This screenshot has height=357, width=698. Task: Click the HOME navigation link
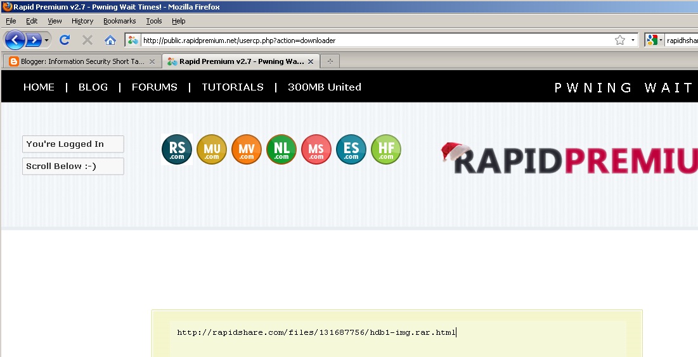click(x=39, y=87)
